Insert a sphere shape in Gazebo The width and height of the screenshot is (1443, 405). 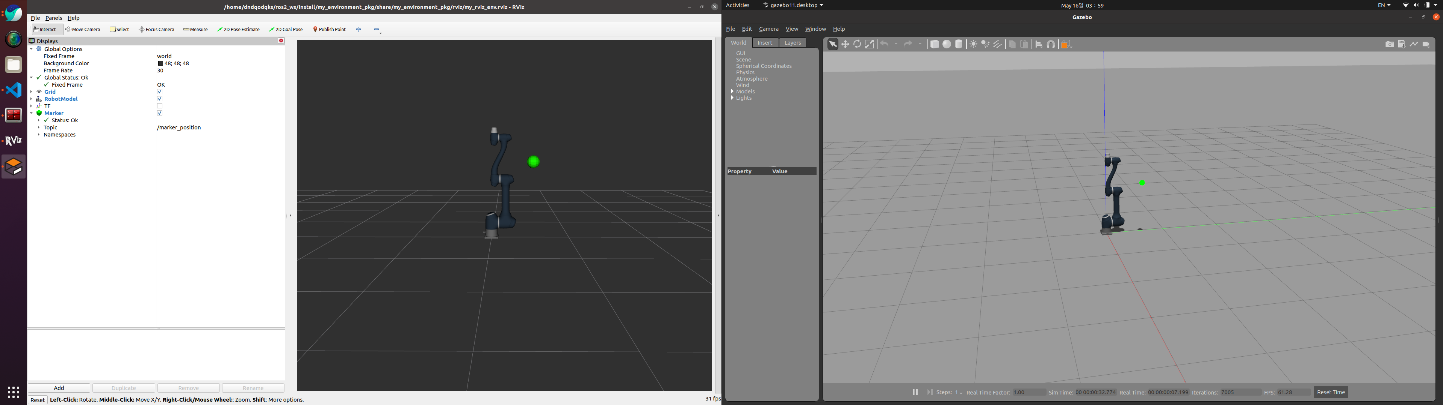[x=947, y=44]
